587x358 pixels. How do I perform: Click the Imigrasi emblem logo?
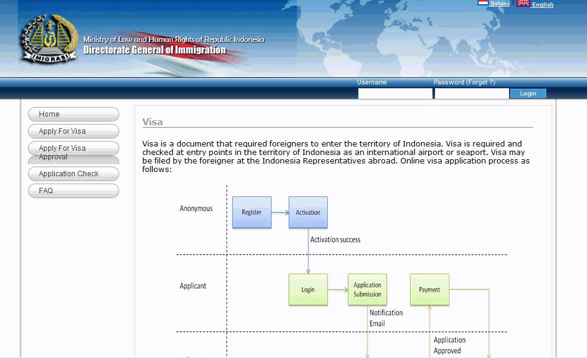pos(49,40)
